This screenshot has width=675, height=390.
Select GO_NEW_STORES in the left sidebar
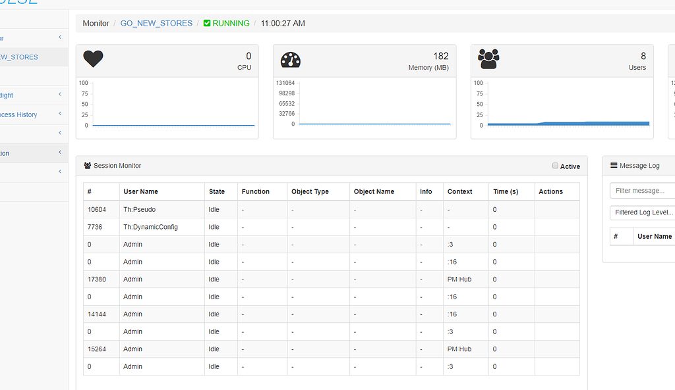click(x=20, y=57)
